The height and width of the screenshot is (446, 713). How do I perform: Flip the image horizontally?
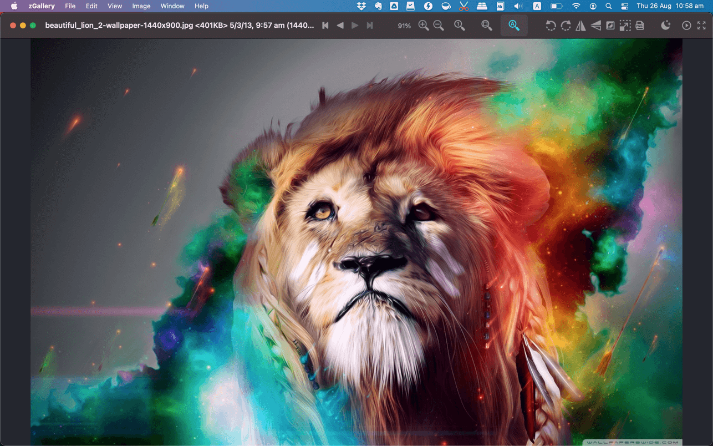pos(580,26)
